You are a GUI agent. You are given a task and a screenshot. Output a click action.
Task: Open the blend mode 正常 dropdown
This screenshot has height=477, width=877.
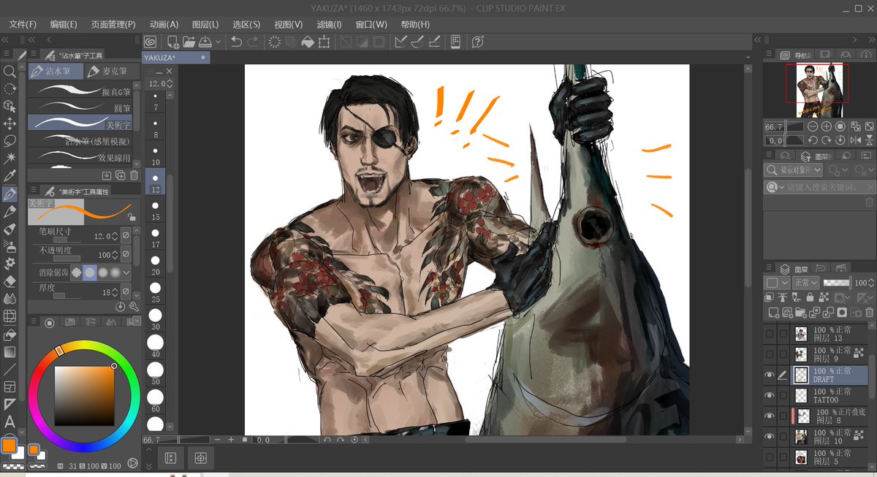point(805,282)
